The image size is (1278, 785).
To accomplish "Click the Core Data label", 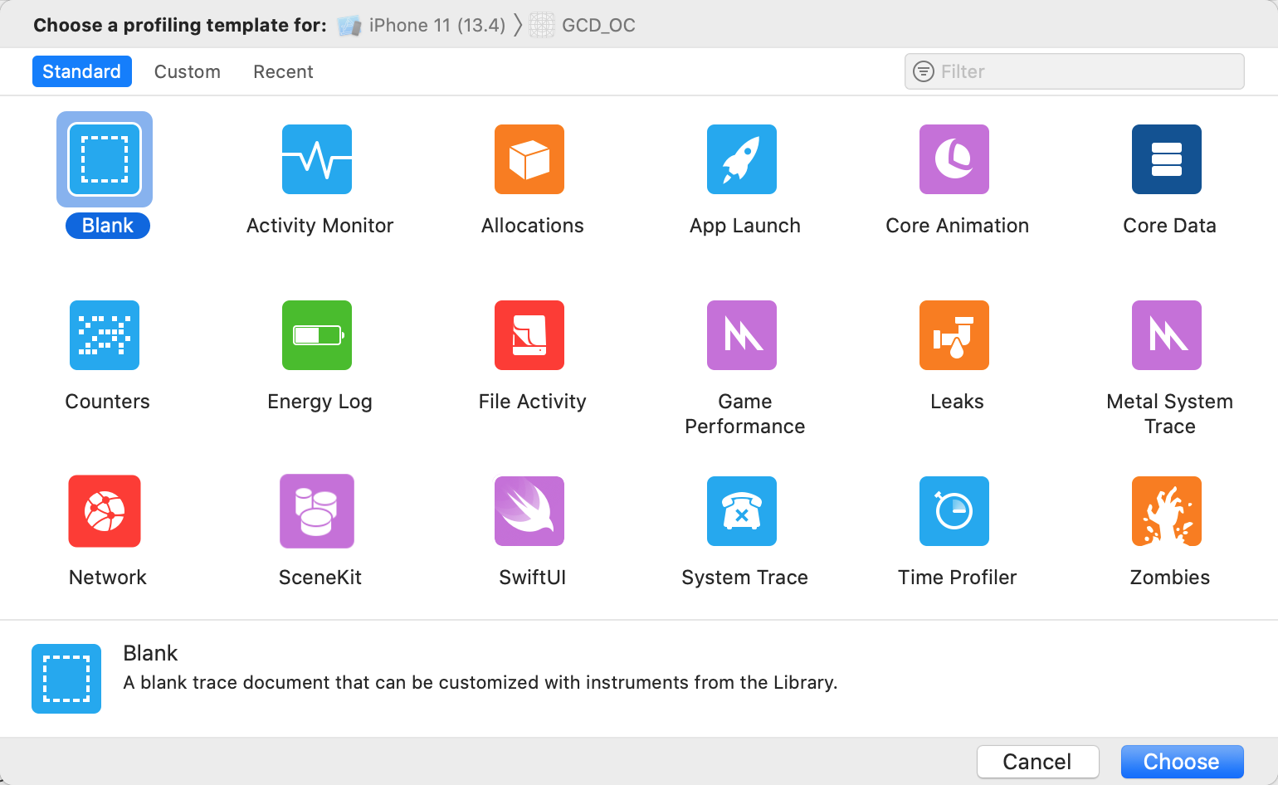I will pos(1170,226).
